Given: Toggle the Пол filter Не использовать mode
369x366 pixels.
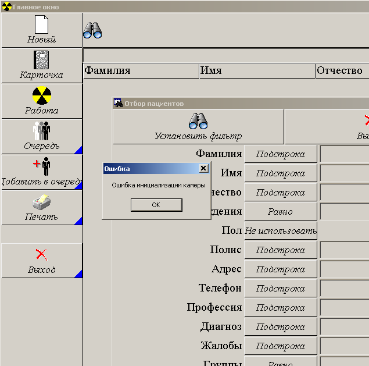Looking at the screenshot, I should point(281,231).
